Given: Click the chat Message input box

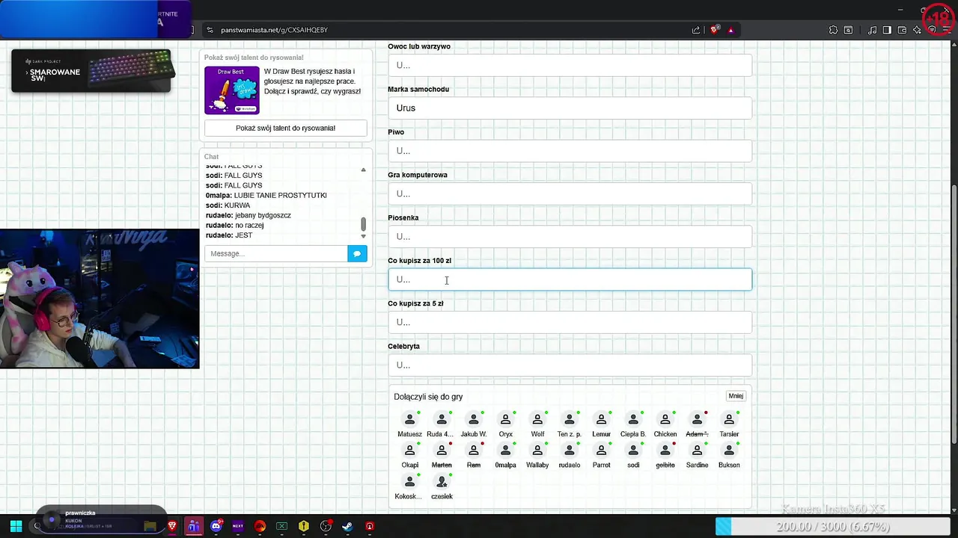Looking at the screenshot, I should 276,253.
